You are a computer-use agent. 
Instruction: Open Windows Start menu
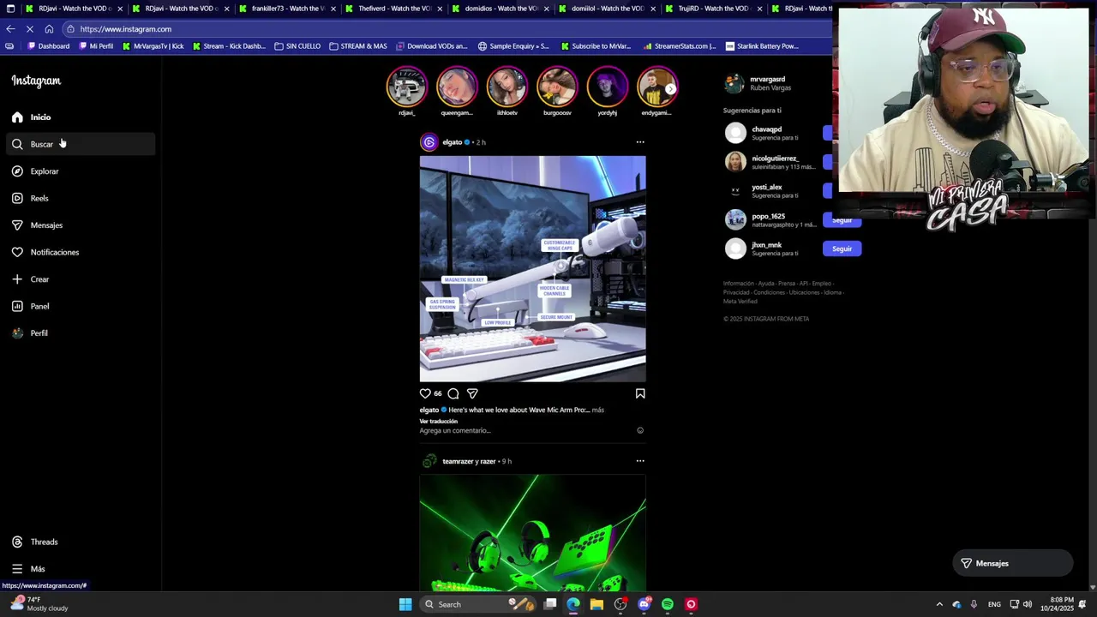coord(405,604)
